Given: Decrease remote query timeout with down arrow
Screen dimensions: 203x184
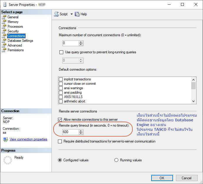Looking at the screenshot, I should [x=81, y=133].
